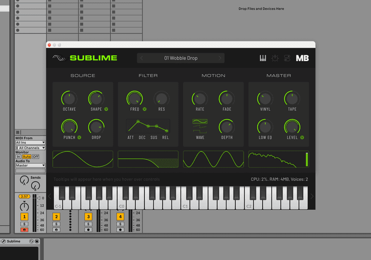Click the clock icon in the plugin header
371x260 pixels.
pos(275,58)
